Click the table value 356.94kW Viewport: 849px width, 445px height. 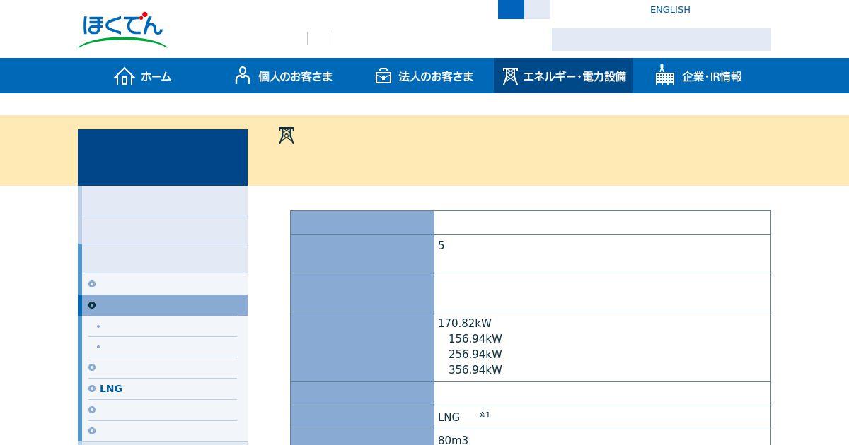[475, 370]
